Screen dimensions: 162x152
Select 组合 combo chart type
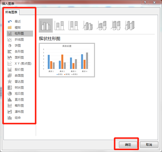click(17, 118)
